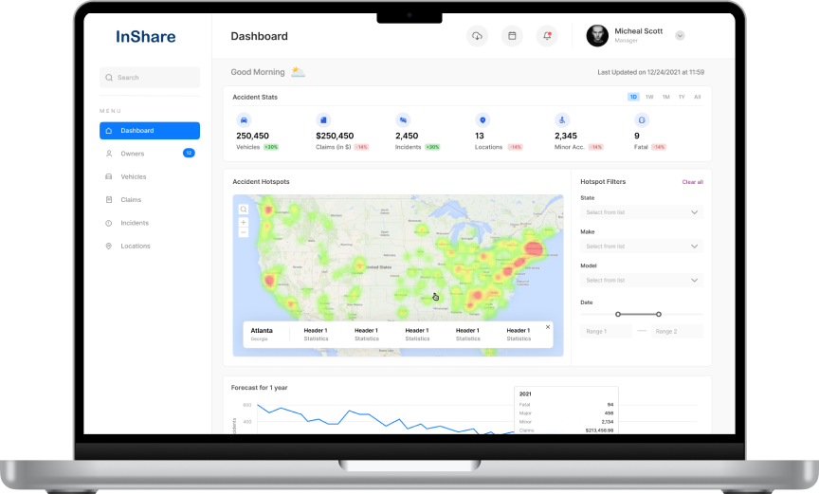The width and height of the screenshot is (819, 494).
Task: Click the Range 2 input field
Action: pos(677,332)
